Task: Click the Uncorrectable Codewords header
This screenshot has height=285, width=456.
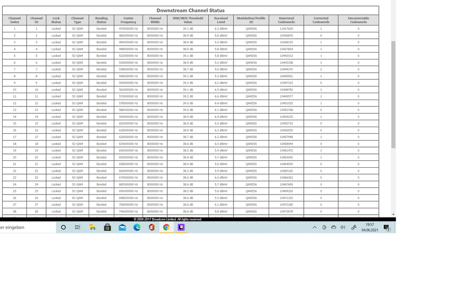Action: [359, 20]
